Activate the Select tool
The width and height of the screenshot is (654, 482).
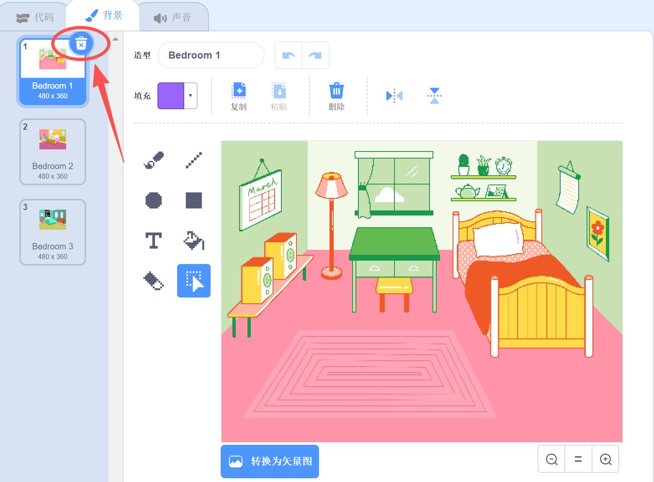tap(194, 281)
